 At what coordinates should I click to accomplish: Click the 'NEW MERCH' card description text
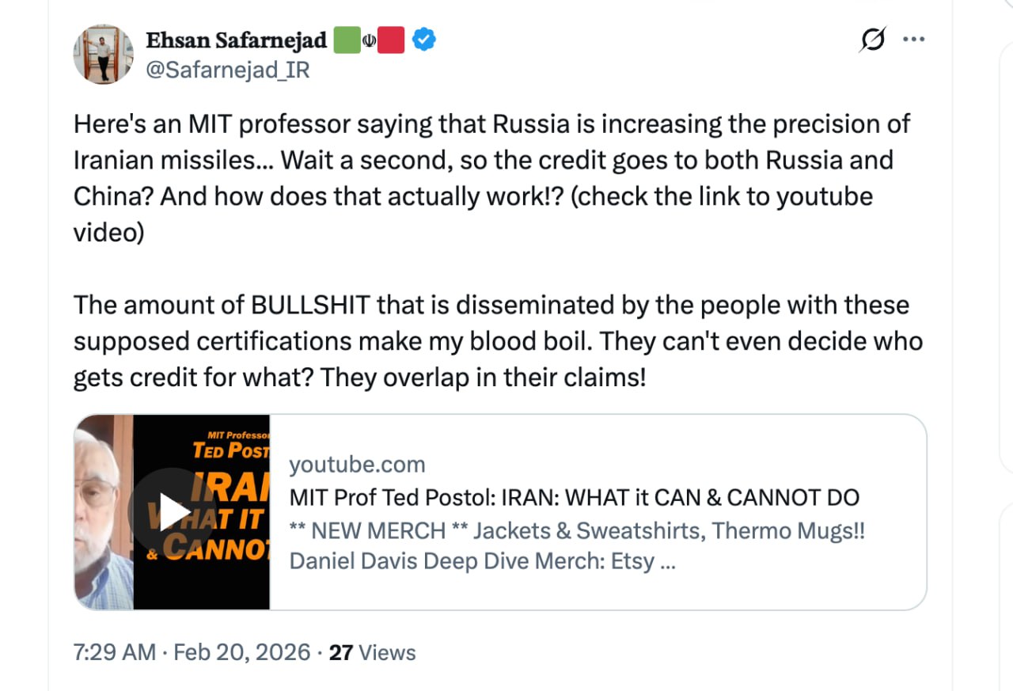[577, 530]
